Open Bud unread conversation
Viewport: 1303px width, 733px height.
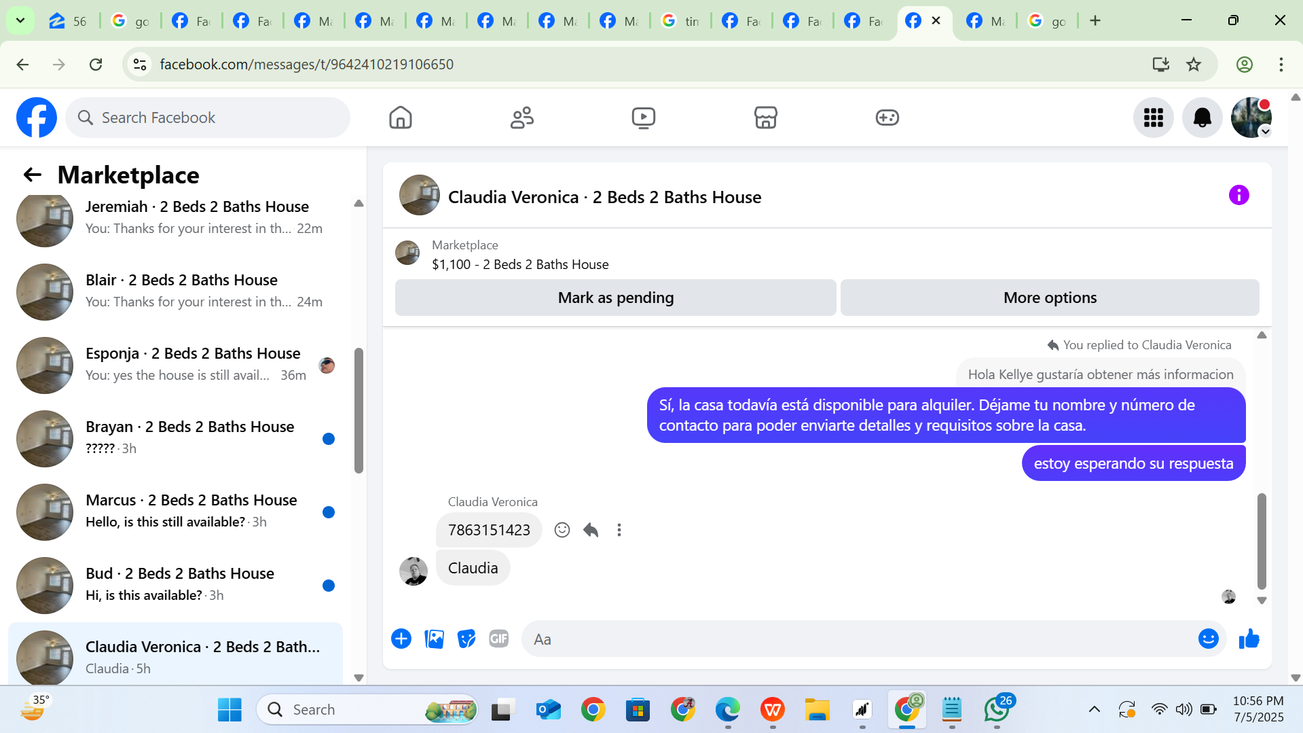[x=175, y=585]
